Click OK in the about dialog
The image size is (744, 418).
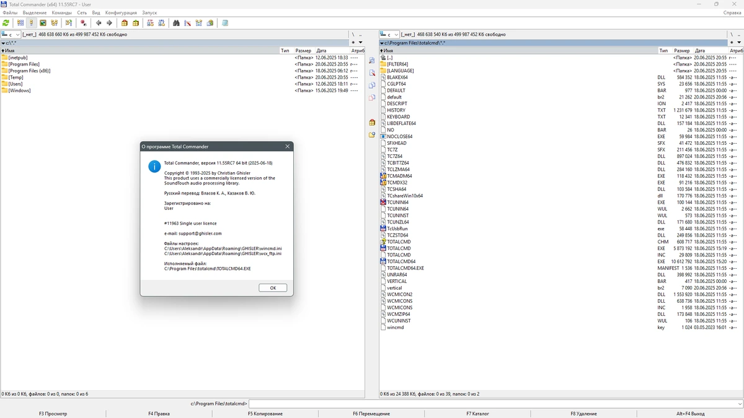(273, 288)
